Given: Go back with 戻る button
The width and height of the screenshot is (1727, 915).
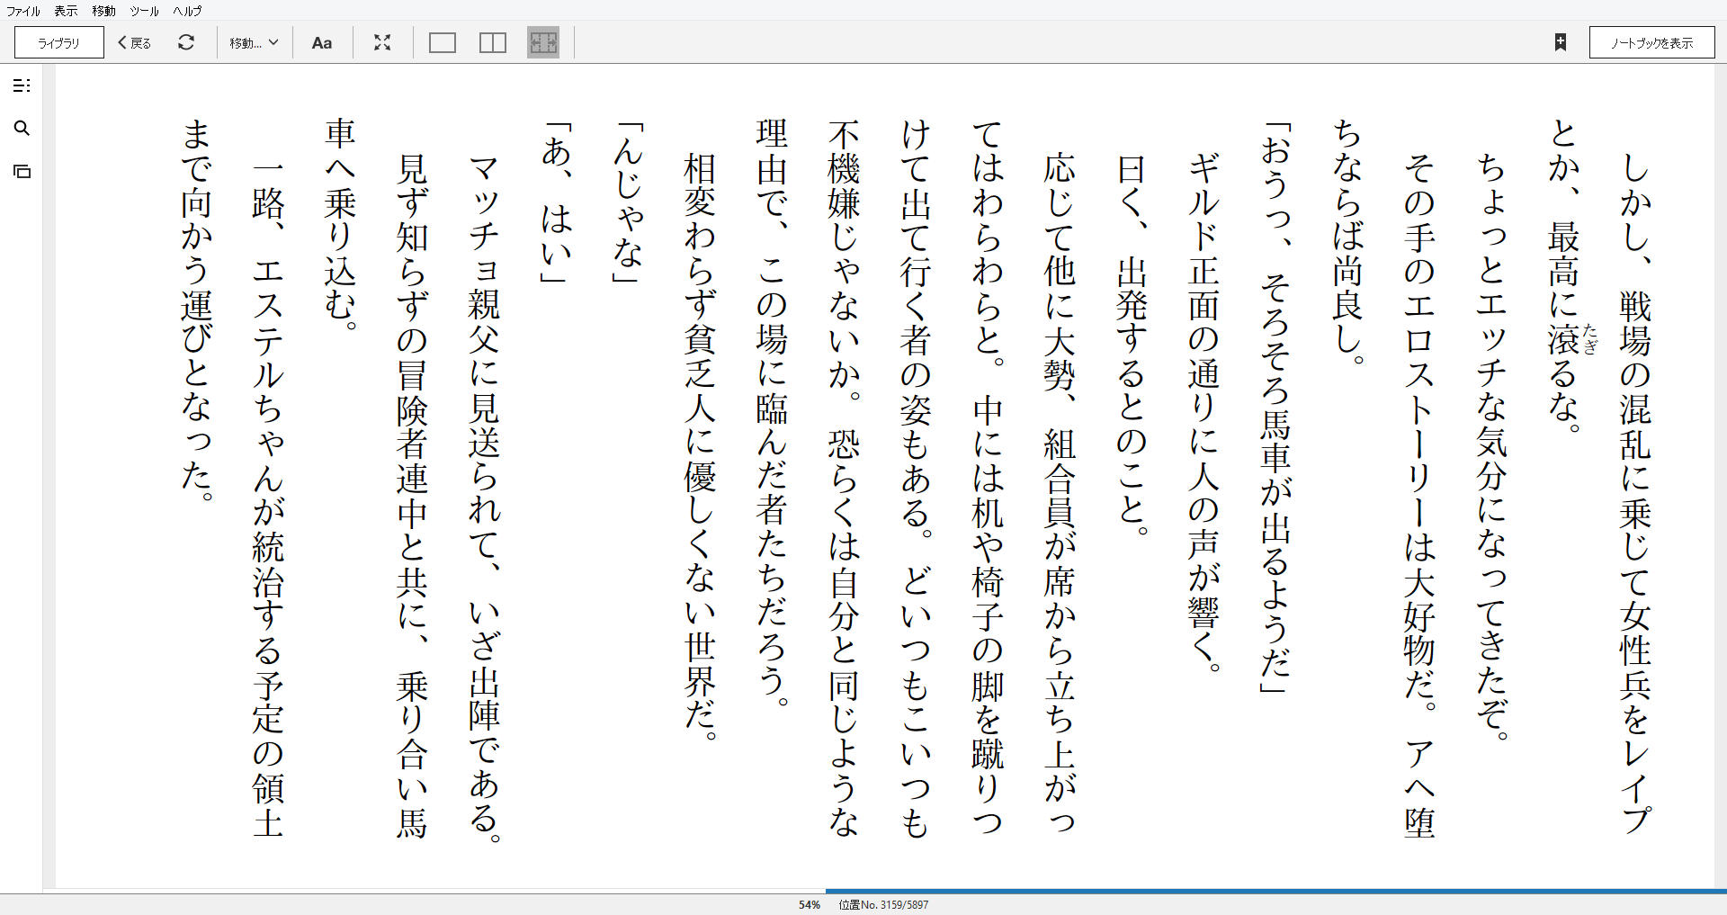Looking at the screenshot, I should pos(135,42).
